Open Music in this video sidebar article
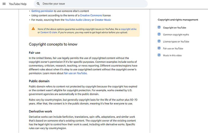This screenshot has width=208, height=133. coord(172,55)
